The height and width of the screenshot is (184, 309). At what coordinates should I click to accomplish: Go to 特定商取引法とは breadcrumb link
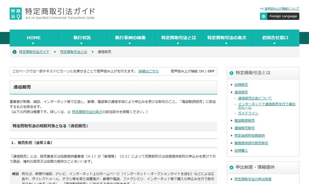74,52
